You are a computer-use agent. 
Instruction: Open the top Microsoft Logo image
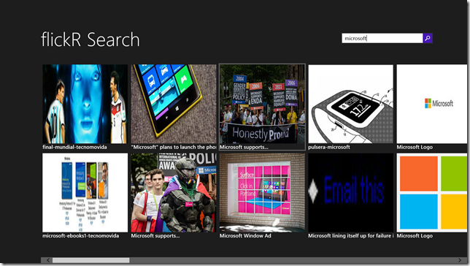click(x=432, y=104)
